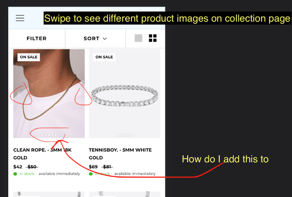Image resolution: width=292 pixels, height=197 pixels.
Task: Click the tennis bracelet product photo
Action: click(x=124, y=94)
